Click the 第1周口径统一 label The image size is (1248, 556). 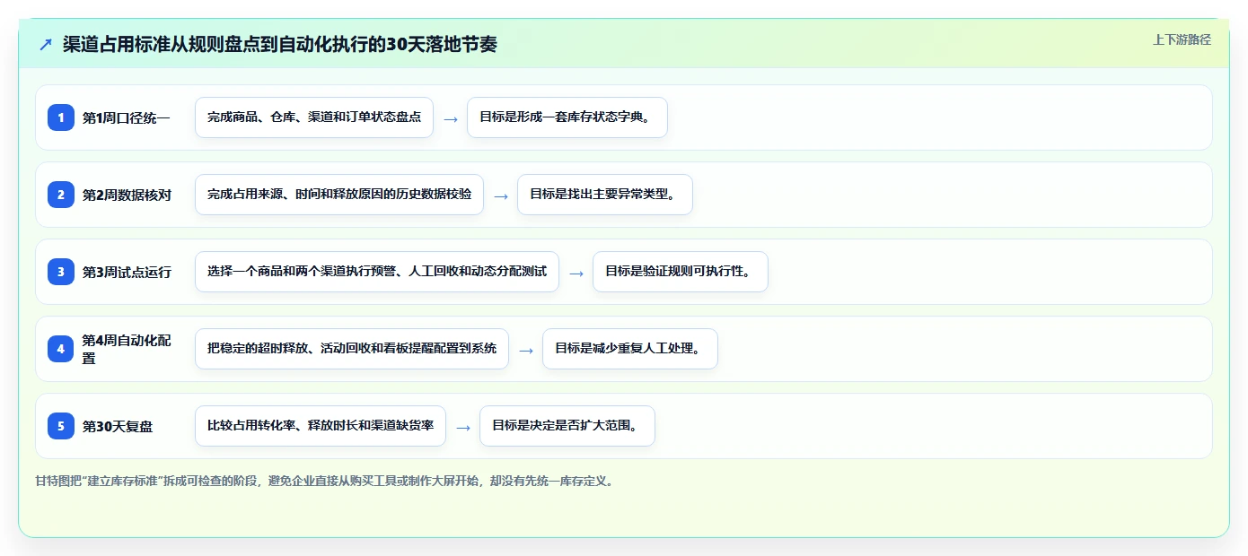126,117
